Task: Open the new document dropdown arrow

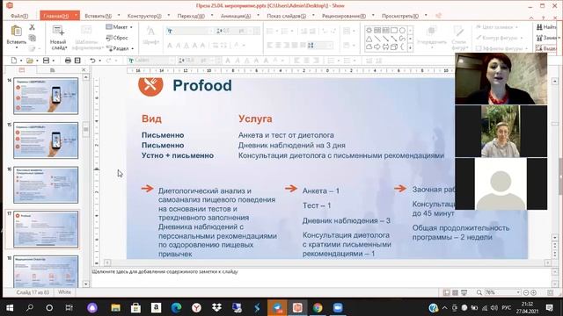Action: 21,61
